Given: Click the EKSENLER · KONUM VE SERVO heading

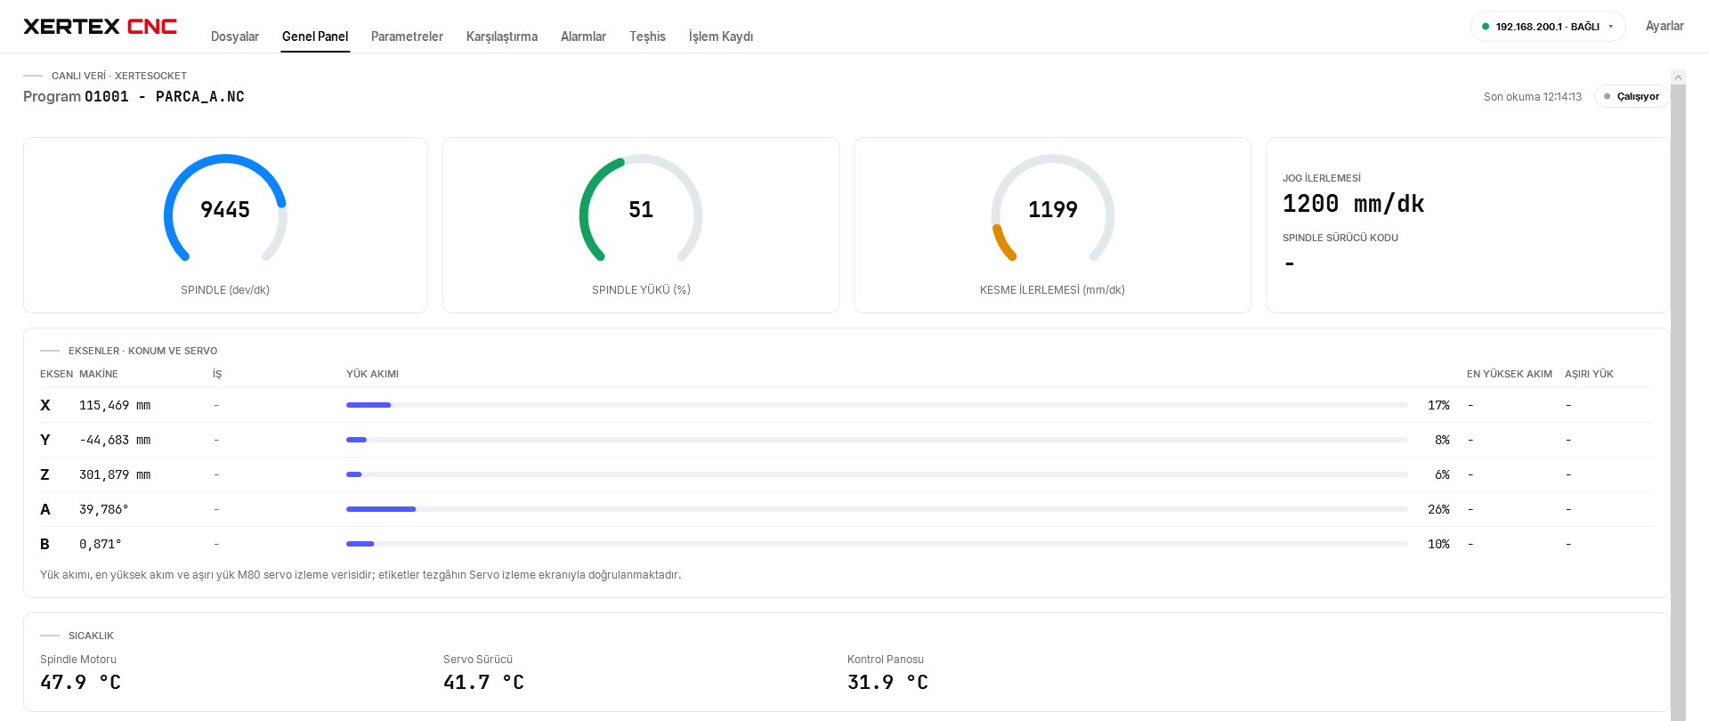Looking at the screenshot, I should pos(142,351).
